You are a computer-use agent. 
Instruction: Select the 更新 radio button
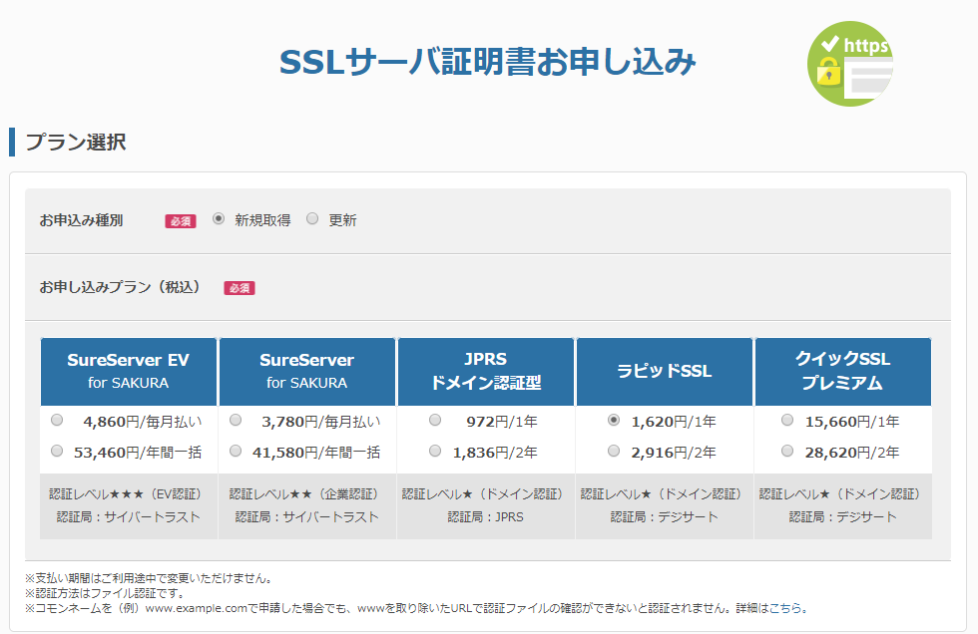(312, 218)
